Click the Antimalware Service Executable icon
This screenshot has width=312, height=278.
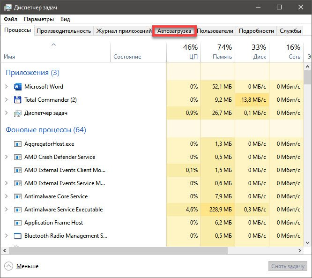coord(17,210)
